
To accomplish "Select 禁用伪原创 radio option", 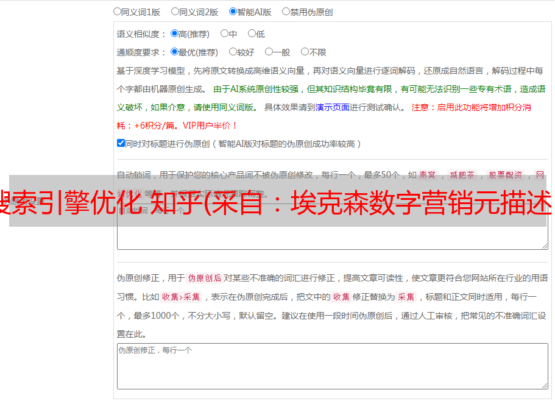I will pyautogui.click(x=286, y=12).
